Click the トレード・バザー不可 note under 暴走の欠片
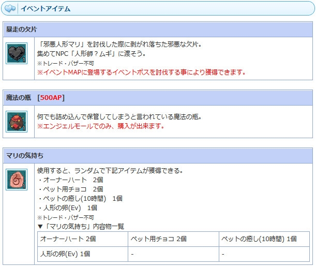This screenshot has height=266, width=316. click(x=66, y=63)
